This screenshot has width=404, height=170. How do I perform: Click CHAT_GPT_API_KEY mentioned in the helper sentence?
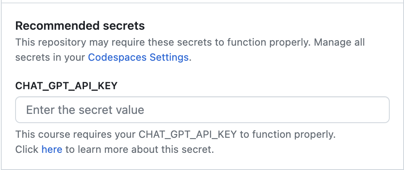[x=188, y=134]
